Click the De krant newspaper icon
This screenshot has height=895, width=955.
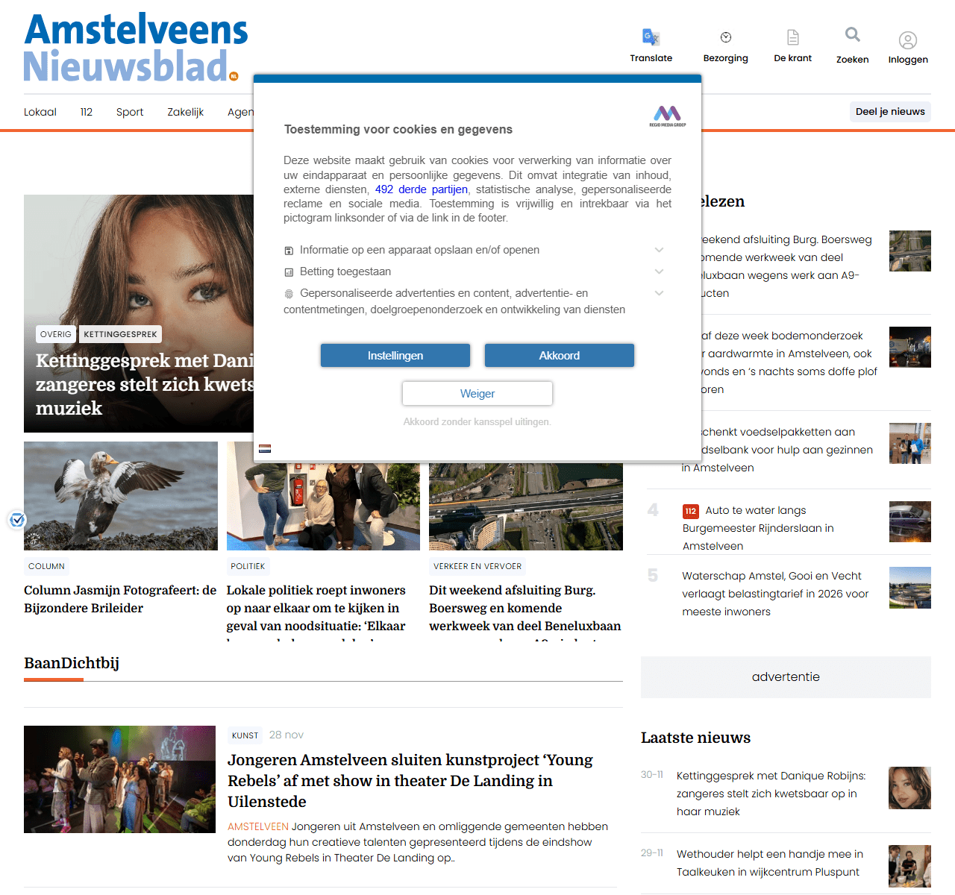[x=792, y=37]
